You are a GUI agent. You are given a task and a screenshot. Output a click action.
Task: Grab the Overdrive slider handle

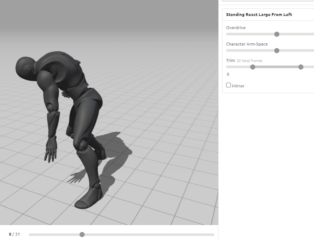tap(276, 34)
